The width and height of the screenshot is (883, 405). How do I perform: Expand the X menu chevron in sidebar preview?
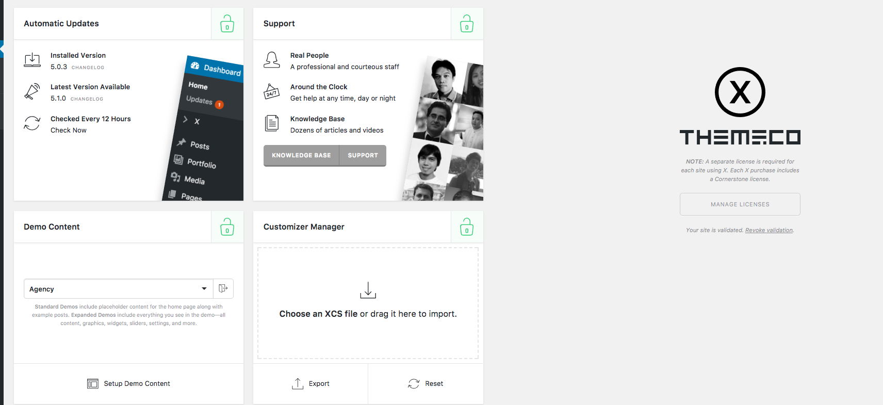pos(186,120)
